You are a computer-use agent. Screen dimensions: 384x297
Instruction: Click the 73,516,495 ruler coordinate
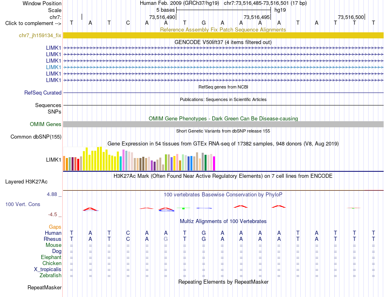pyautogui.click(x=256, y=17)
